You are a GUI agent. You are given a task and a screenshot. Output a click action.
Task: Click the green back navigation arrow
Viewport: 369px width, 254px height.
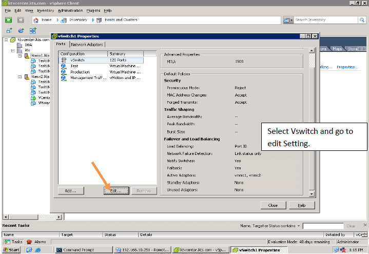click(9, 20)
